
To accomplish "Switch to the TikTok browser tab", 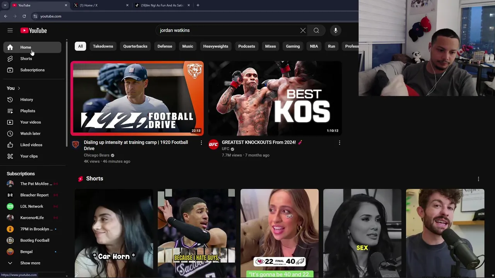I will (x=162, y=5).
